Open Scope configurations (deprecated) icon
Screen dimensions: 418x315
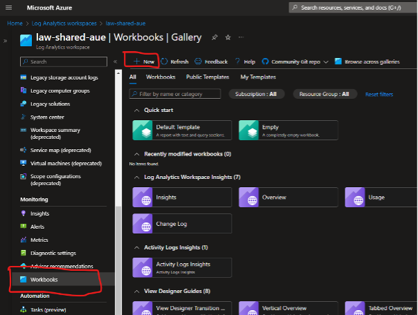tap(24, 176)
